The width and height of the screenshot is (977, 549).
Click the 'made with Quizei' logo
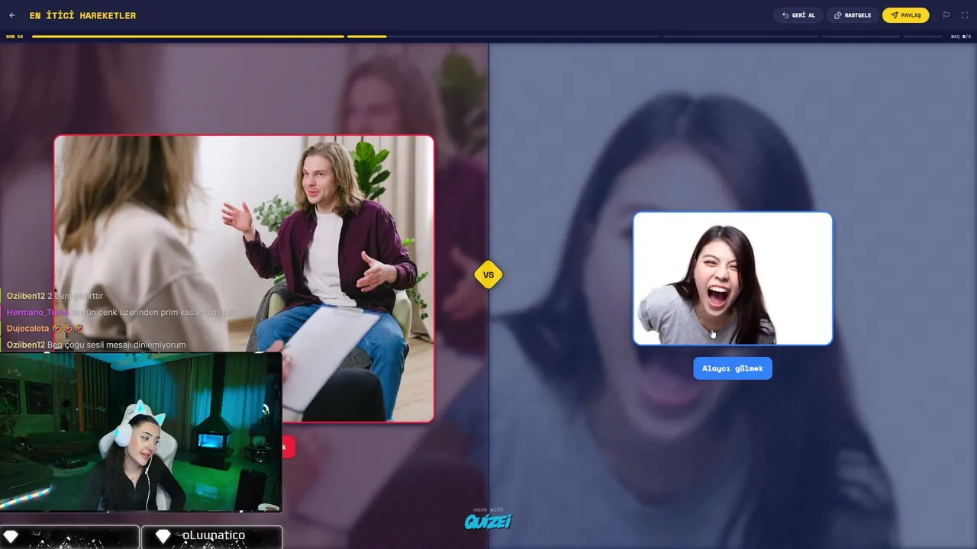point(488,519)
